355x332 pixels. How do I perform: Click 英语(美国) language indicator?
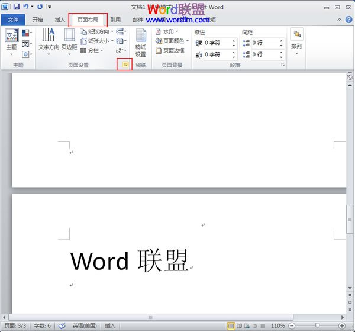[x=85, y=326]
